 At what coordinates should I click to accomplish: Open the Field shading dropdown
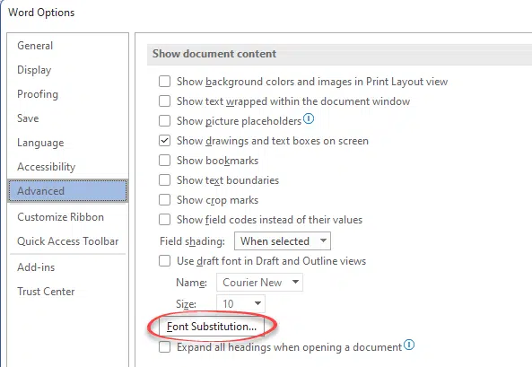coord(283,241)
